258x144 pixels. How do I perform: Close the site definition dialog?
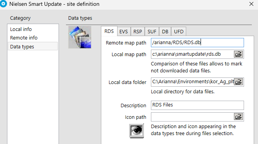click(x=251, y=4)
